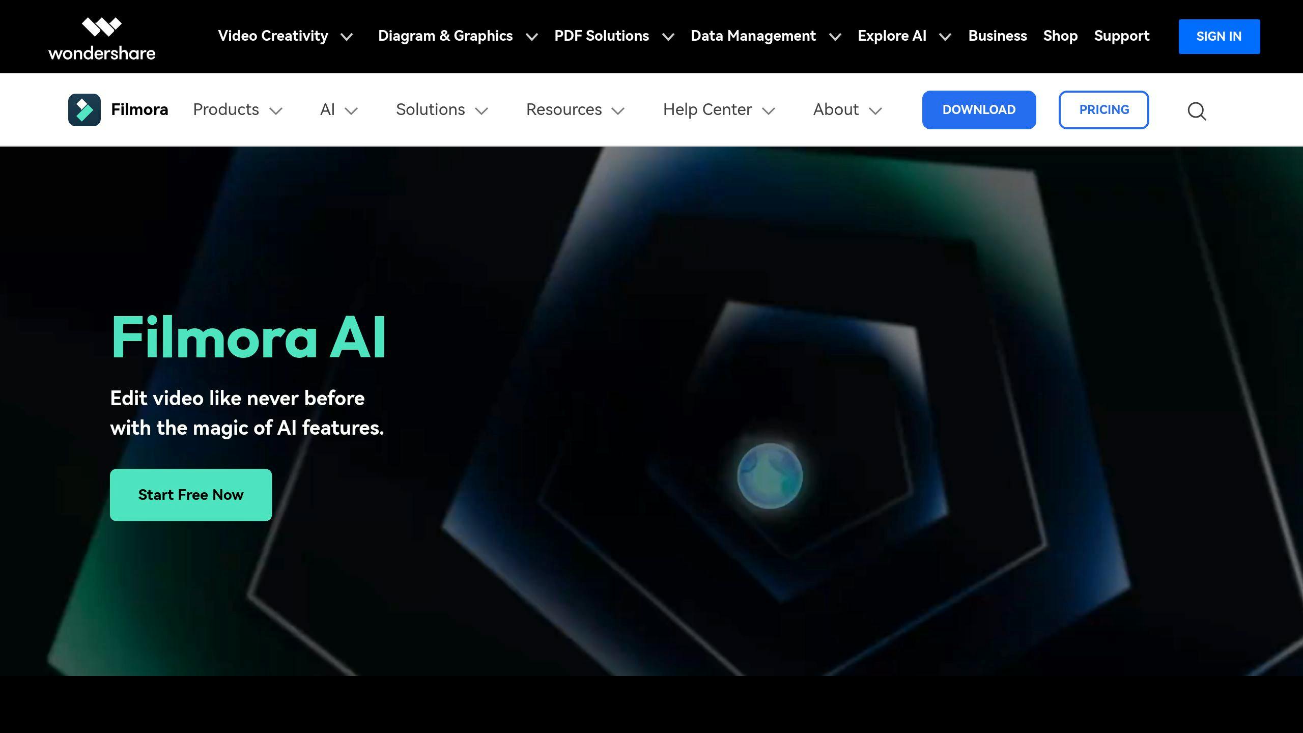The height and width of the screenshot is (733, 1303).
Task: Select the AI menu item
Action: (x=327, y=109)
